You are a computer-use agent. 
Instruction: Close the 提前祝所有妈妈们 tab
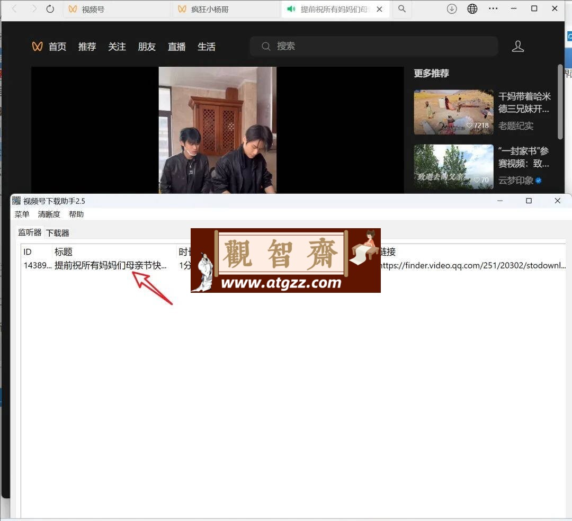click(380, 9)
